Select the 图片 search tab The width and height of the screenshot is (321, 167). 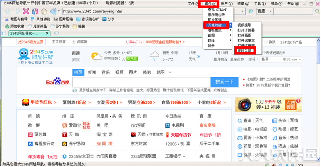(133, 72)
